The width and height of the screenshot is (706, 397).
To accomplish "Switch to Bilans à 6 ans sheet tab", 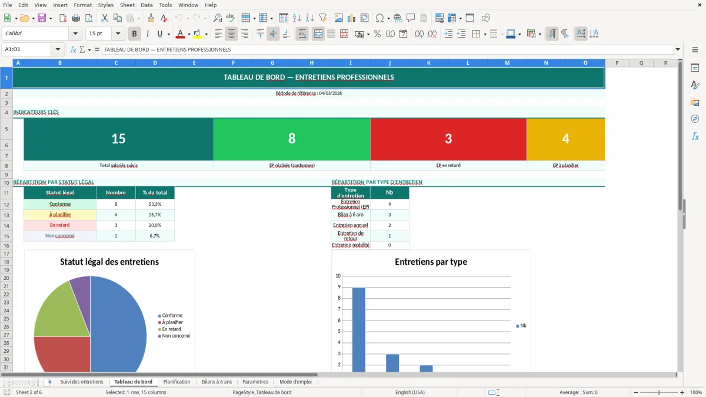I will [x=217, y=382].
